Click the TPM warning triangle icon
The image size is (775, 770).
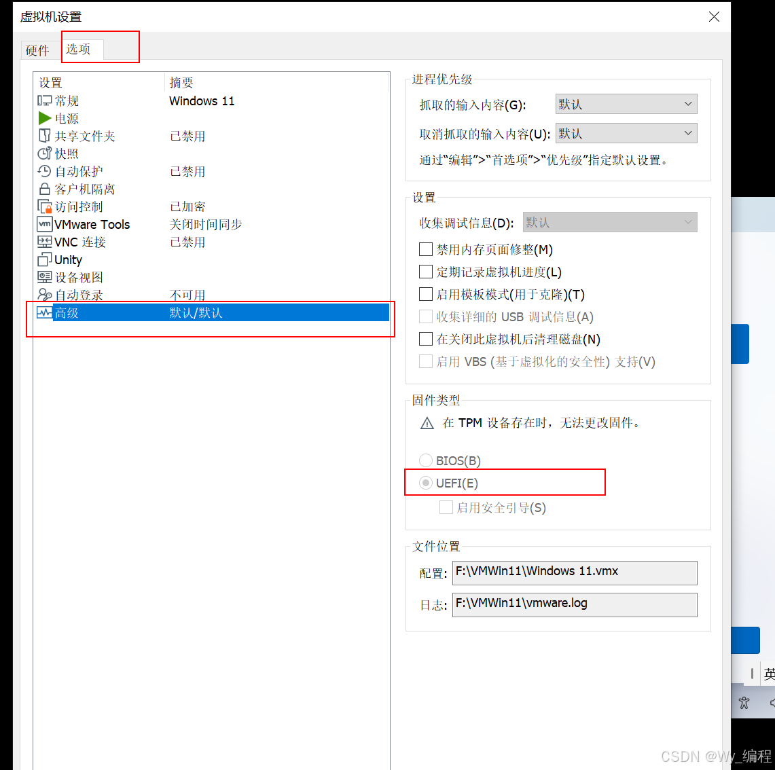pyautogui.click(x=427, y=424)
